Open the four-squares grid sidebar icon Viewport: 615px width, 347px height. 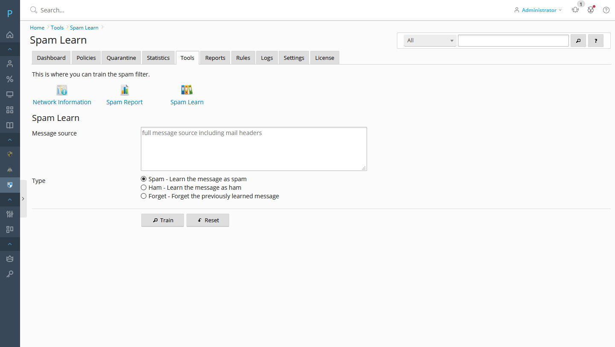click(x=10, y=110)
